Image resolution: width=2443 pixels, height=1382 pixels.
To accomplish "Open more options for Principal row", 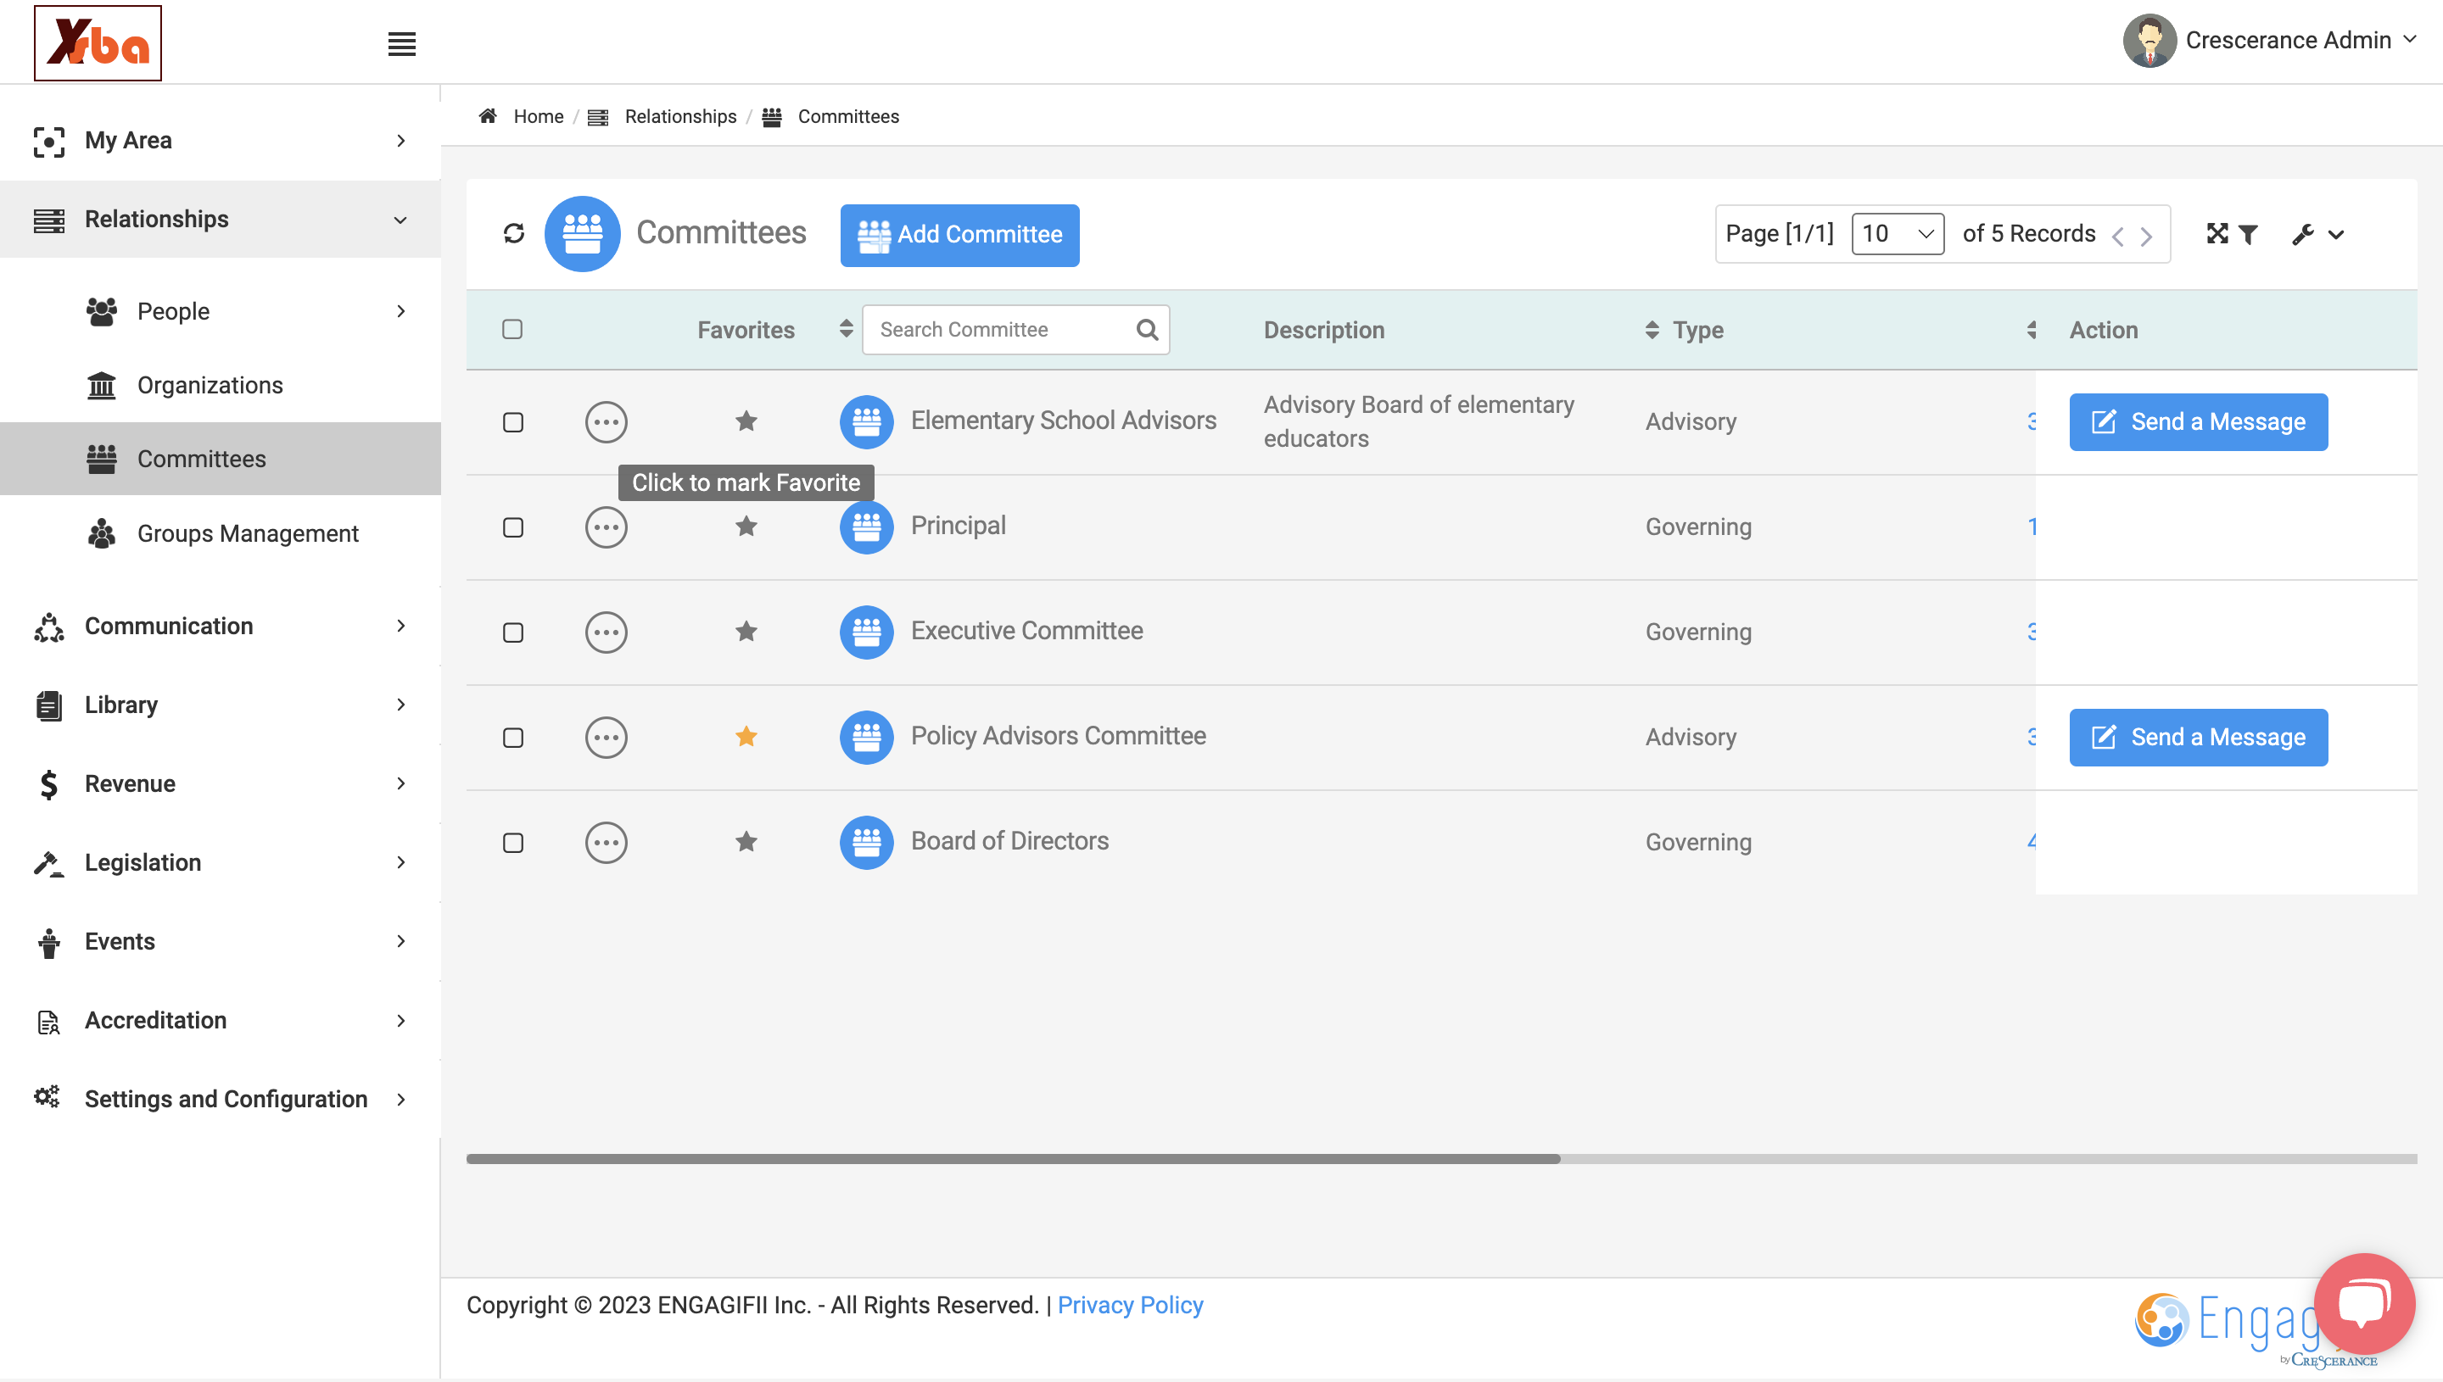I will pyautogui.click(x=606, y=527).
